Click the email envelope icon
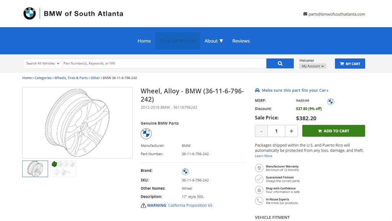Screen dimensions: 392x221 coord(305,14)
